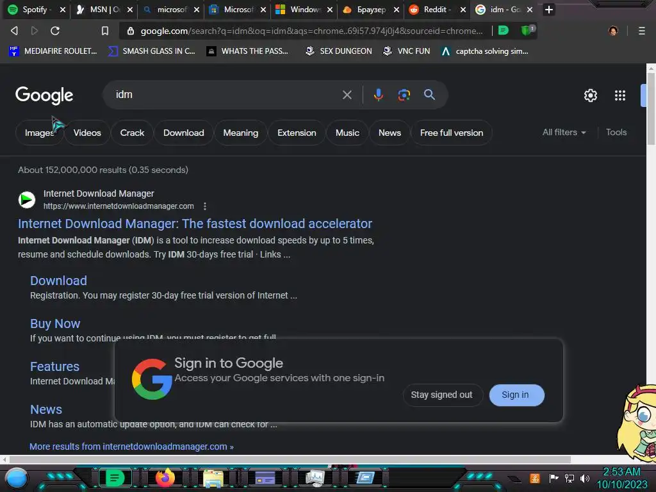Switch to the Windows tab
The height and width of the screenshot is (492, 656).
tap(304, 10)
